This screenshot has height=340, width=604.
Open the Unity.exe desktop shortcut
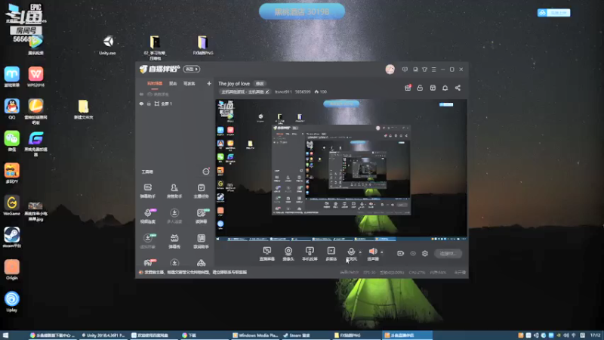click(x=108, y=45)
